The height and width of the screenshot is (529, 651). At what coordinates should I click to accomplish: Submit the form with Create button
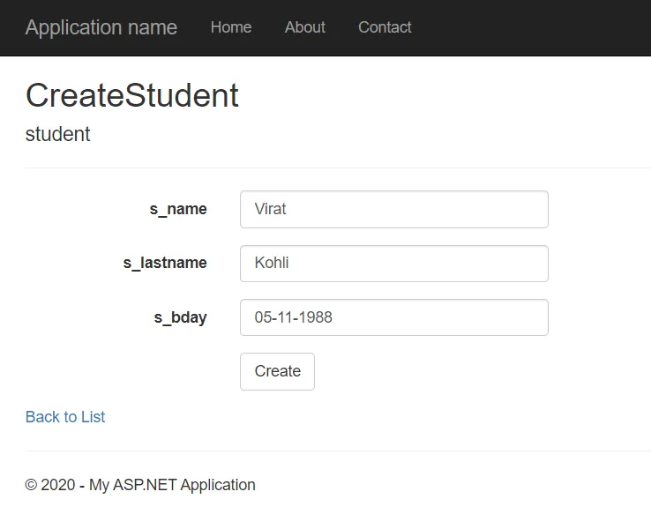click(277, 371)
